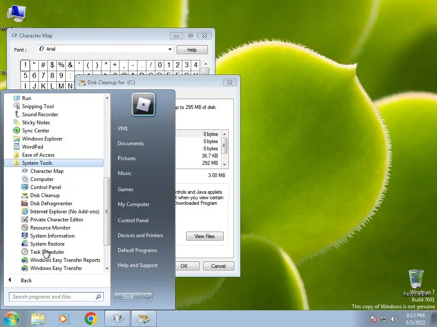This screenshot has width=437, height=327.
Task: Open My Computer from Start menu
Action: 134,204
